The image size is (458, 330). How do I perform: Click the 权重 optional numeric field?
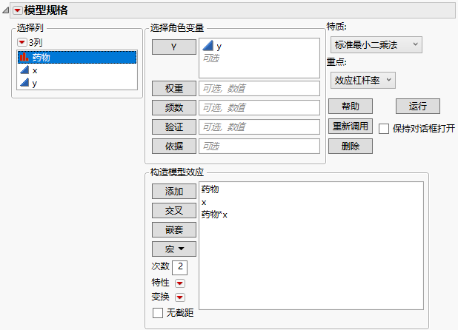click(259, 88)
